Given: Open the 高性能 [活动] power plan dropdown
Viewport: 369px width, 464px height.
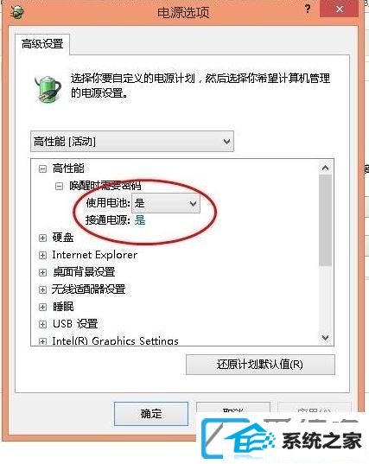Looking at the screenshot, I should 132,142.
